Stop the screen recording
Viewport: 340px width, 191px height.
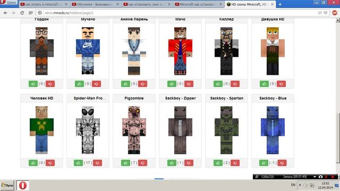pos(333,177)
